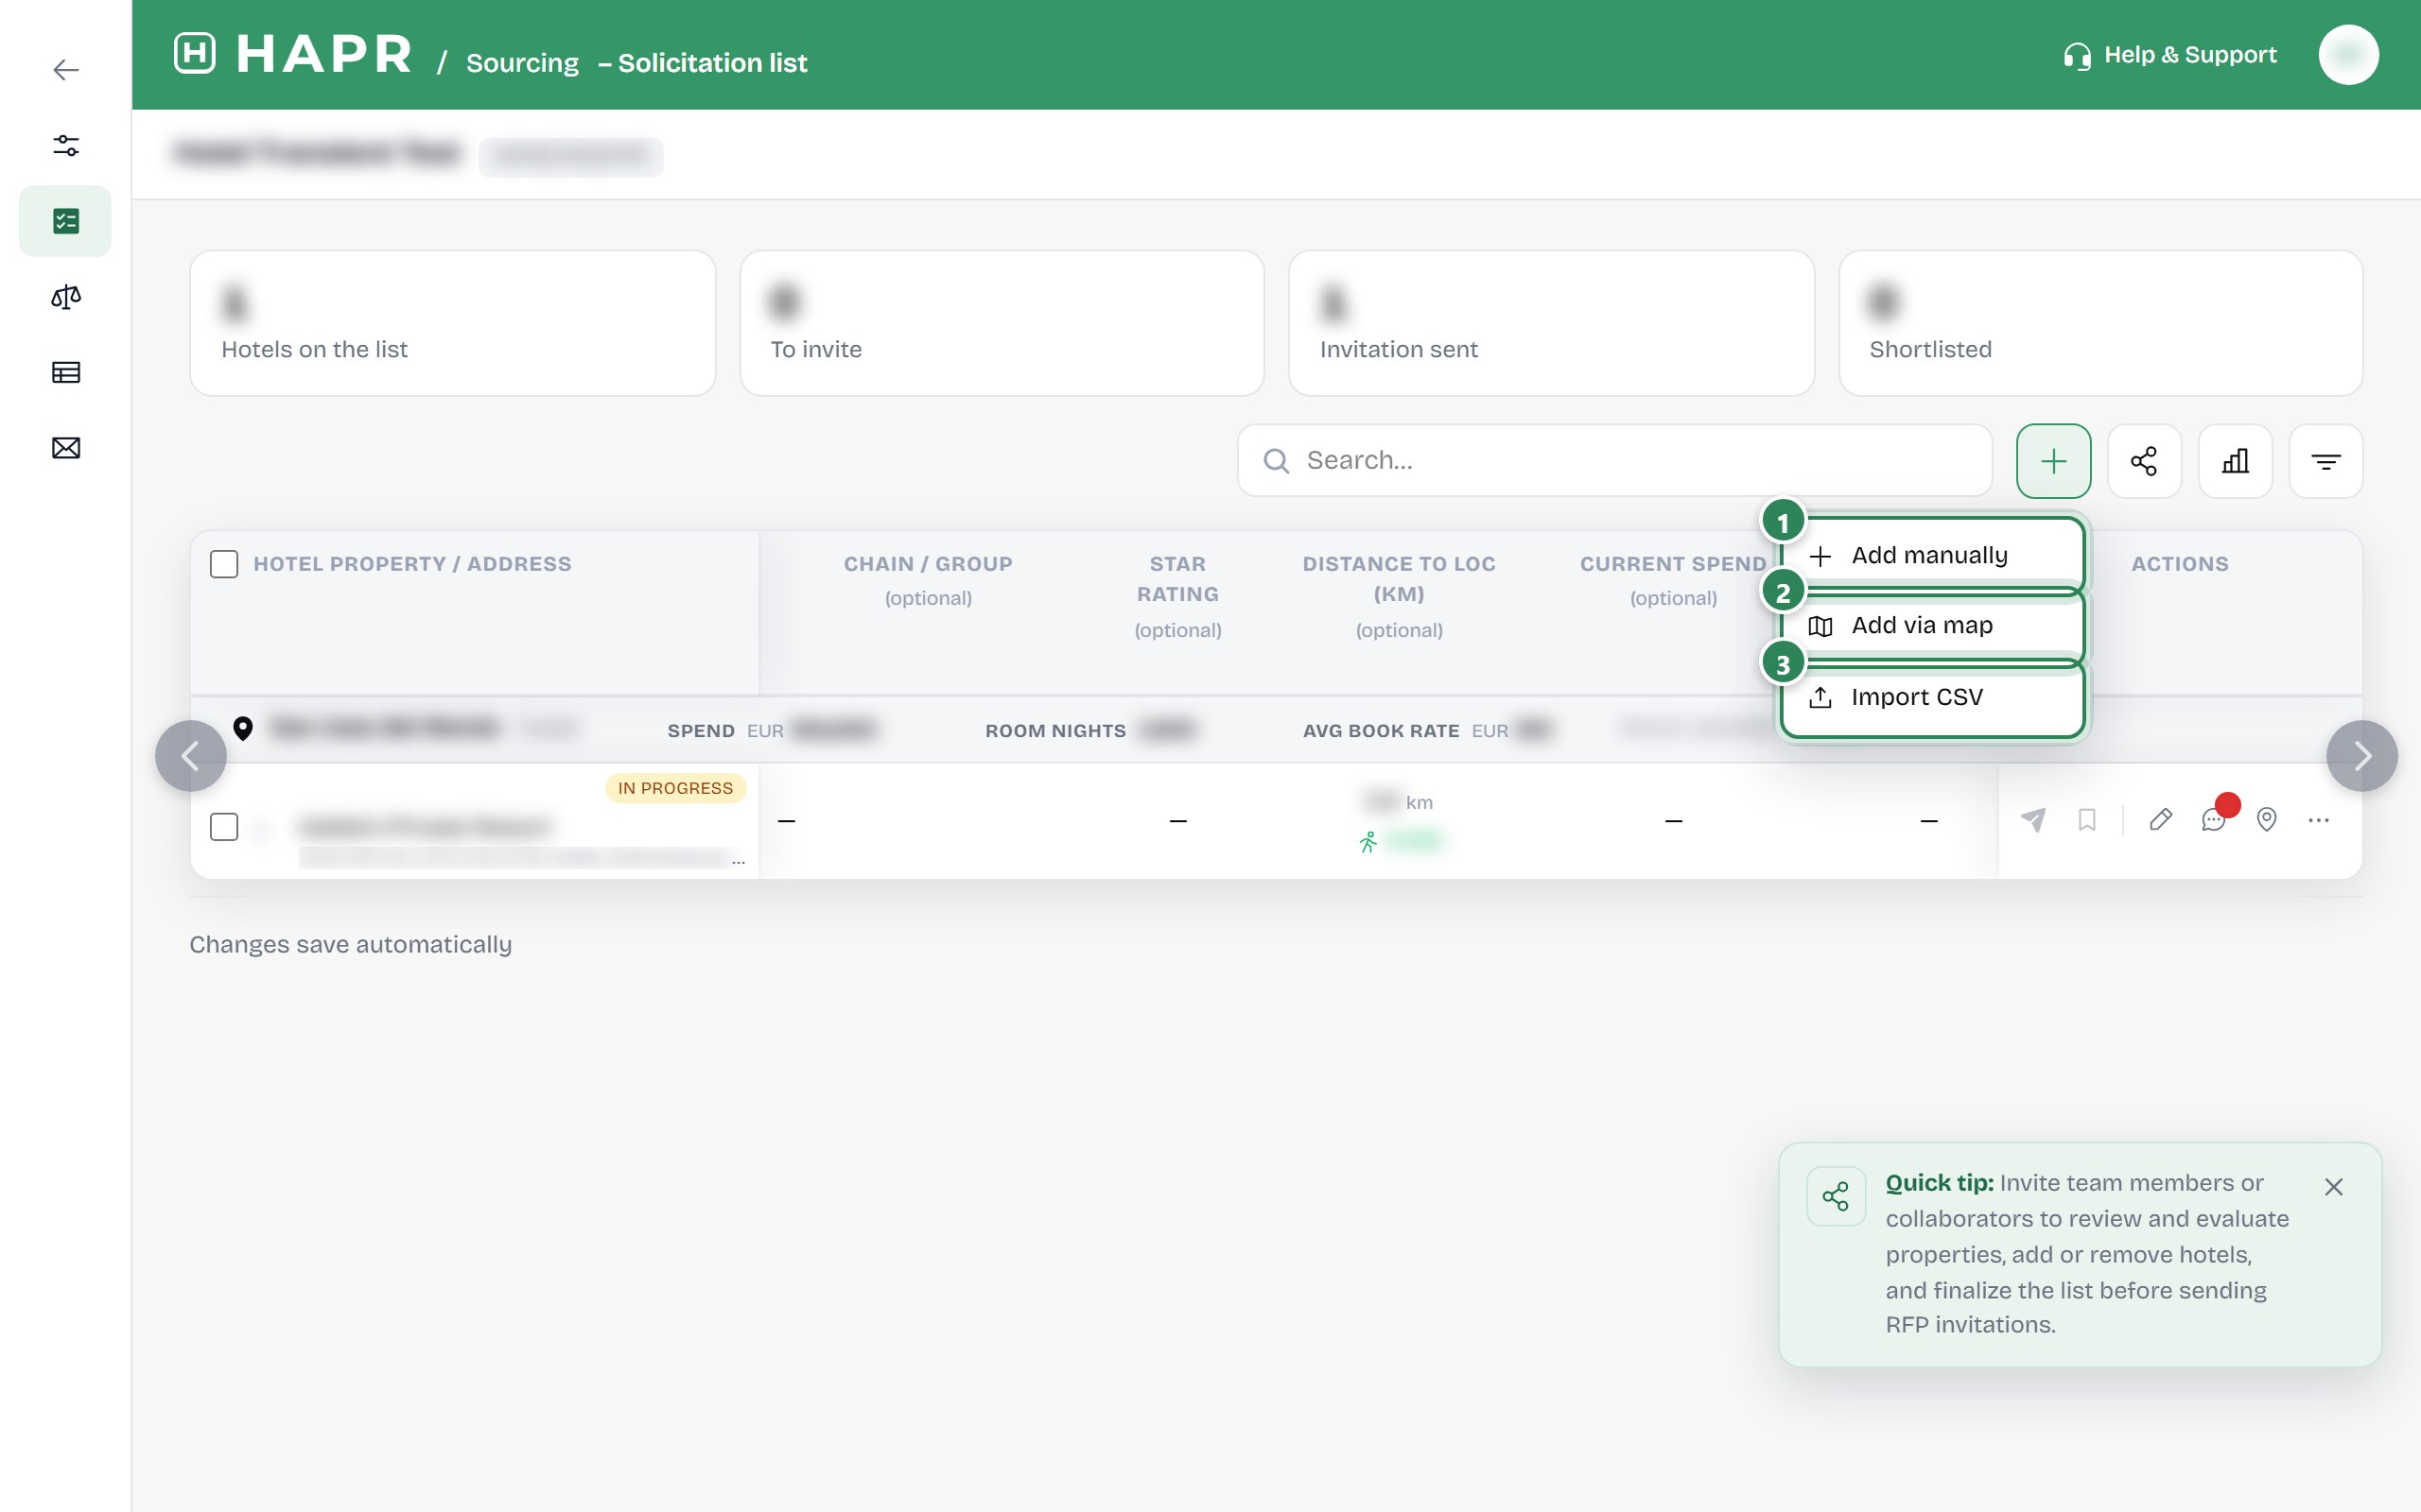Dismiss the Quick tip notification
Image resolution: width=2421 pixels, height=1512 pixels.
2334,1187
